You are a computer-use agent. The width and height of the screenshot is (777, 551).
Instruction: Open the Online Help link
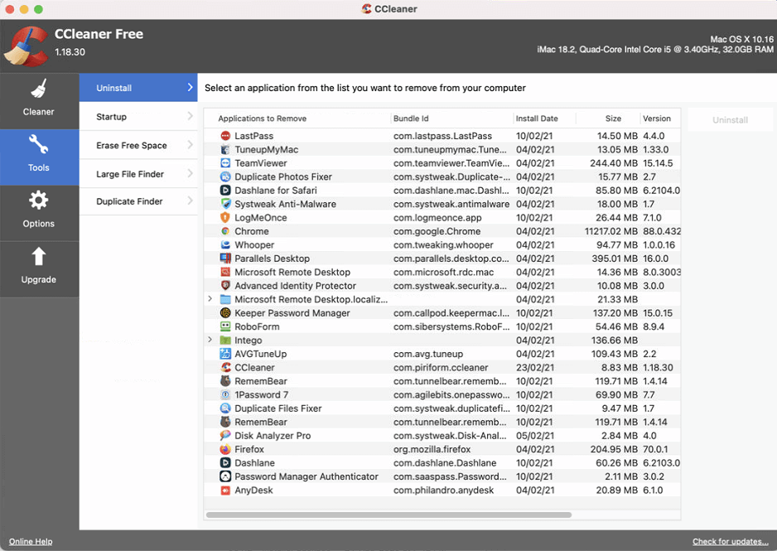pos(30,541)
